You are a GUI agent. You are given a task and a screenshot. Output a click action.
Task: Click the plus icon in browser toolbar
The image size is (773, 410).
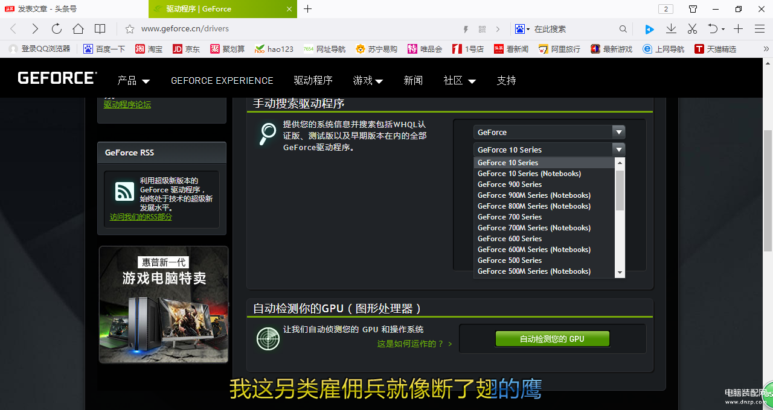point(738,29)
